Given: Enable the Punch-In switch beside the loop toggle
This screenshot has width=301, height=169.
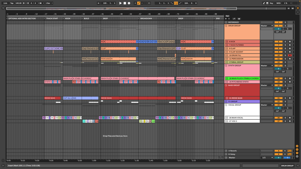Looking at the screenshot, I should pos(172,3).
